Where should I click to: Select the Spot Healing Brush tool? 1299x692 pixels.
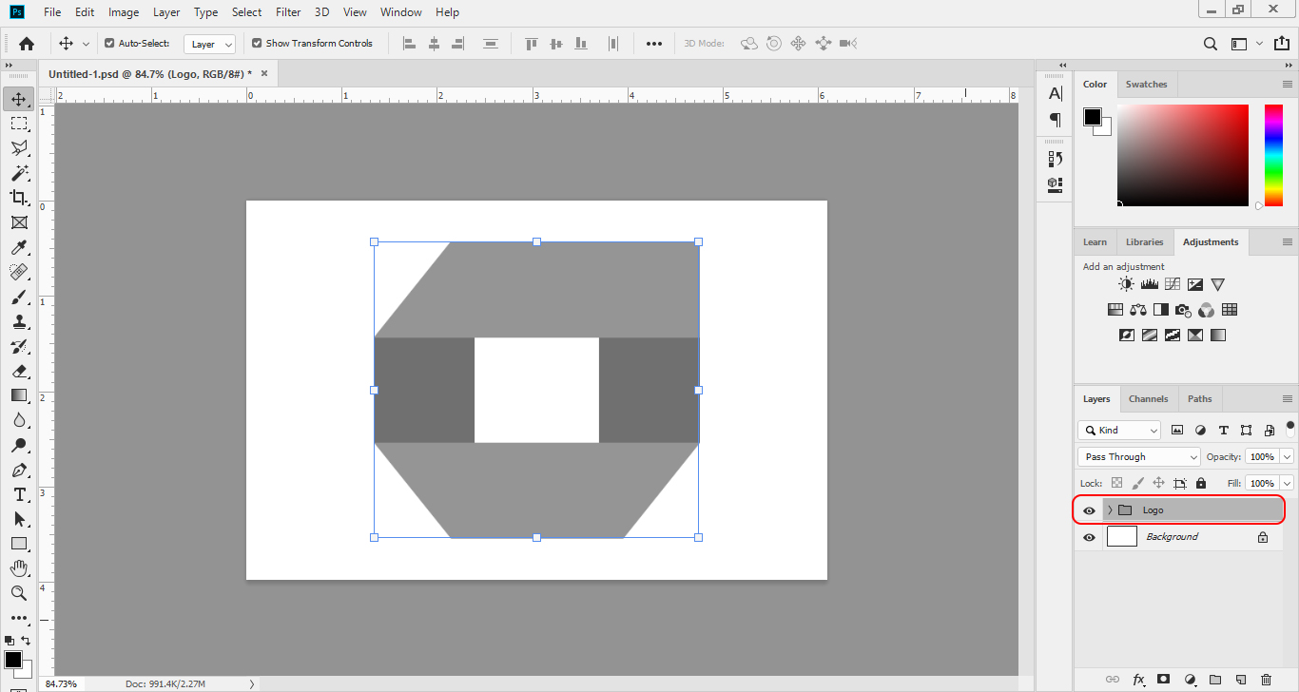click(x=19, y=272)
